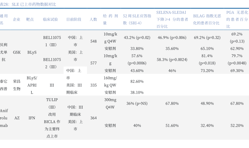Click the "靶点" column header

tap(30, 19)
